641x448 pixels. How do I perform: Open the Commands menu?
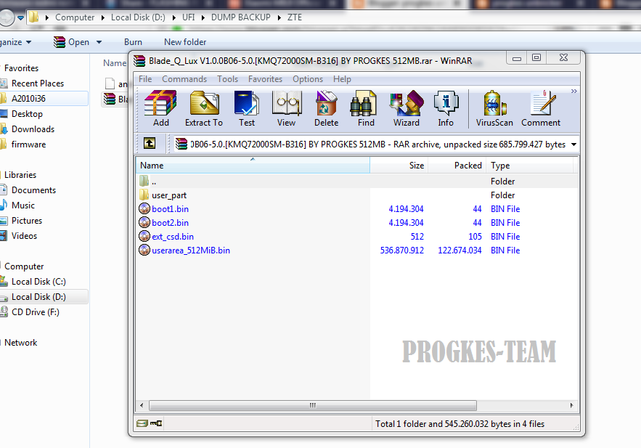(184, 79)
